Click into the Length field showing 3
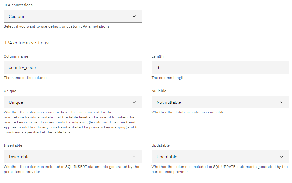 click(x=220, y=67)
